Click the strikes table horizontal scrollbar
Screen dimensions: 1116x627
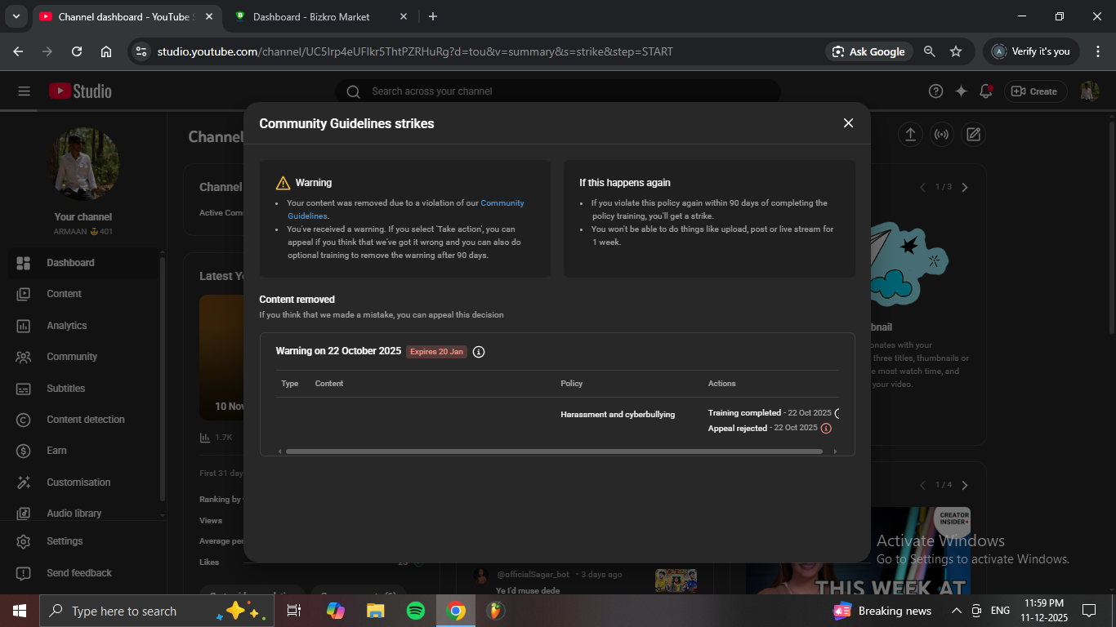coord(554,451)
